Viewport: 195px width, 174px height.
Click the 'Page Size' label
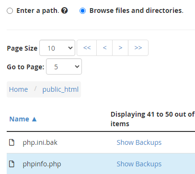[22, 48]
